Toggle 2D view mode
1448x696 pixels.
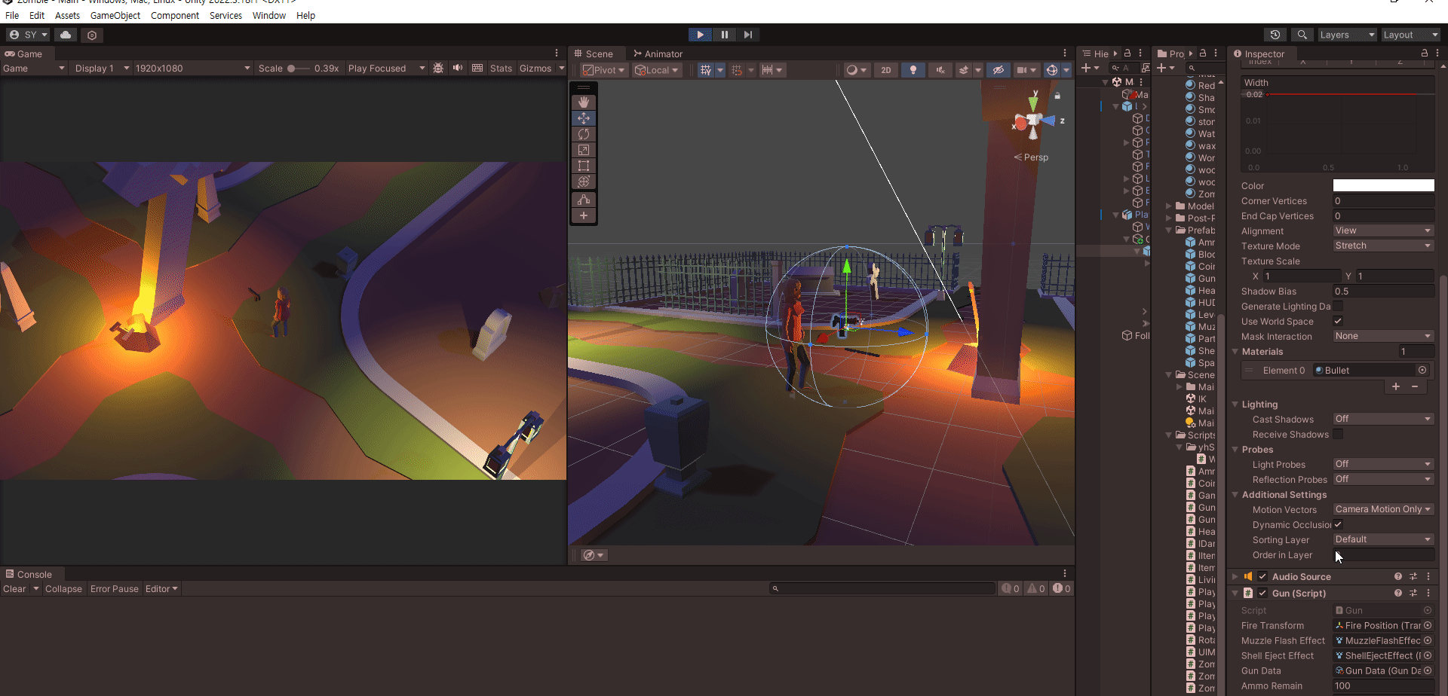pos(886,70)
